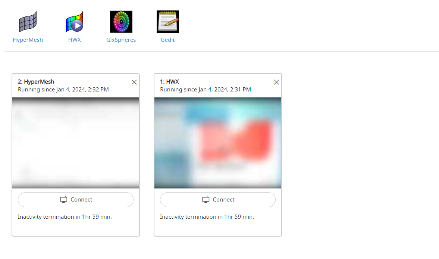
Task: Close the 1: HWX session card
Action: (276, 82)
